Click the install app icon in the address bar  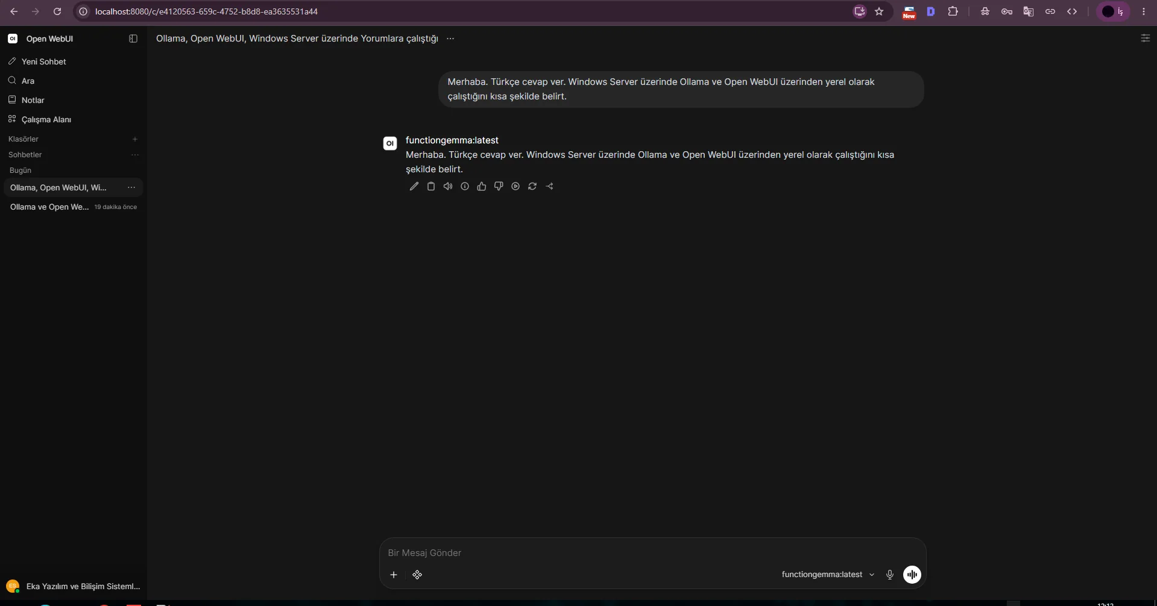(x=859, y=11)
